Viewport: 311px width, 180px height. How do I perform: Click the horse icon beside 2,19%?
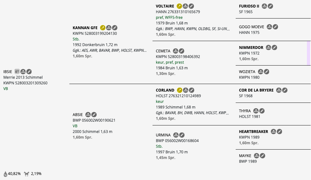coord(27,174)
